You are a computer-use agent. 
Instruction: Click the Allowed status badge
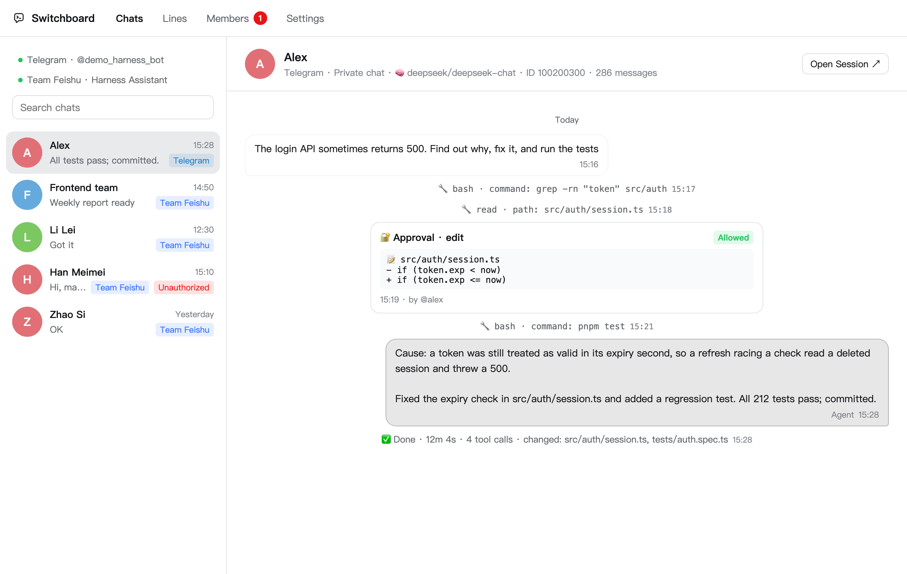tap(733, 238)
